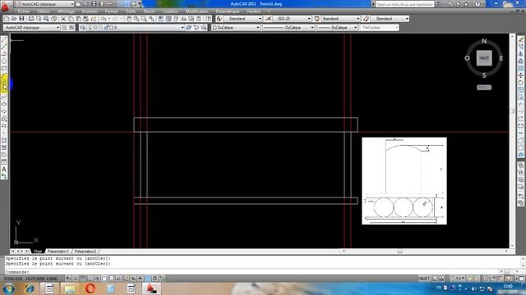Open the Edition menu
526x295 pixels.
click(44, 11)
